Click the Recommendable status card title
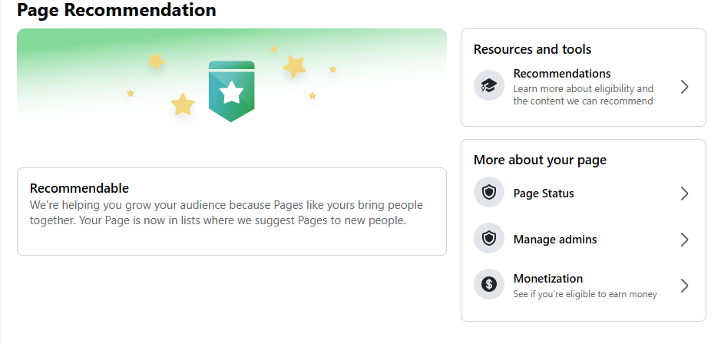Image resolution: width=721 pixels, height=344 pixels. (79, 189)
